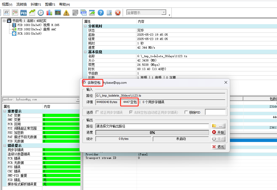Click the 停止 stop button
The image size is (277, 190).
tap(218, 139)
